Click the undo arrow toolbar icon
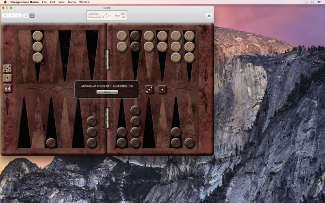The width and height of the screenshot is (325, 203). click(x=5, y=15)
